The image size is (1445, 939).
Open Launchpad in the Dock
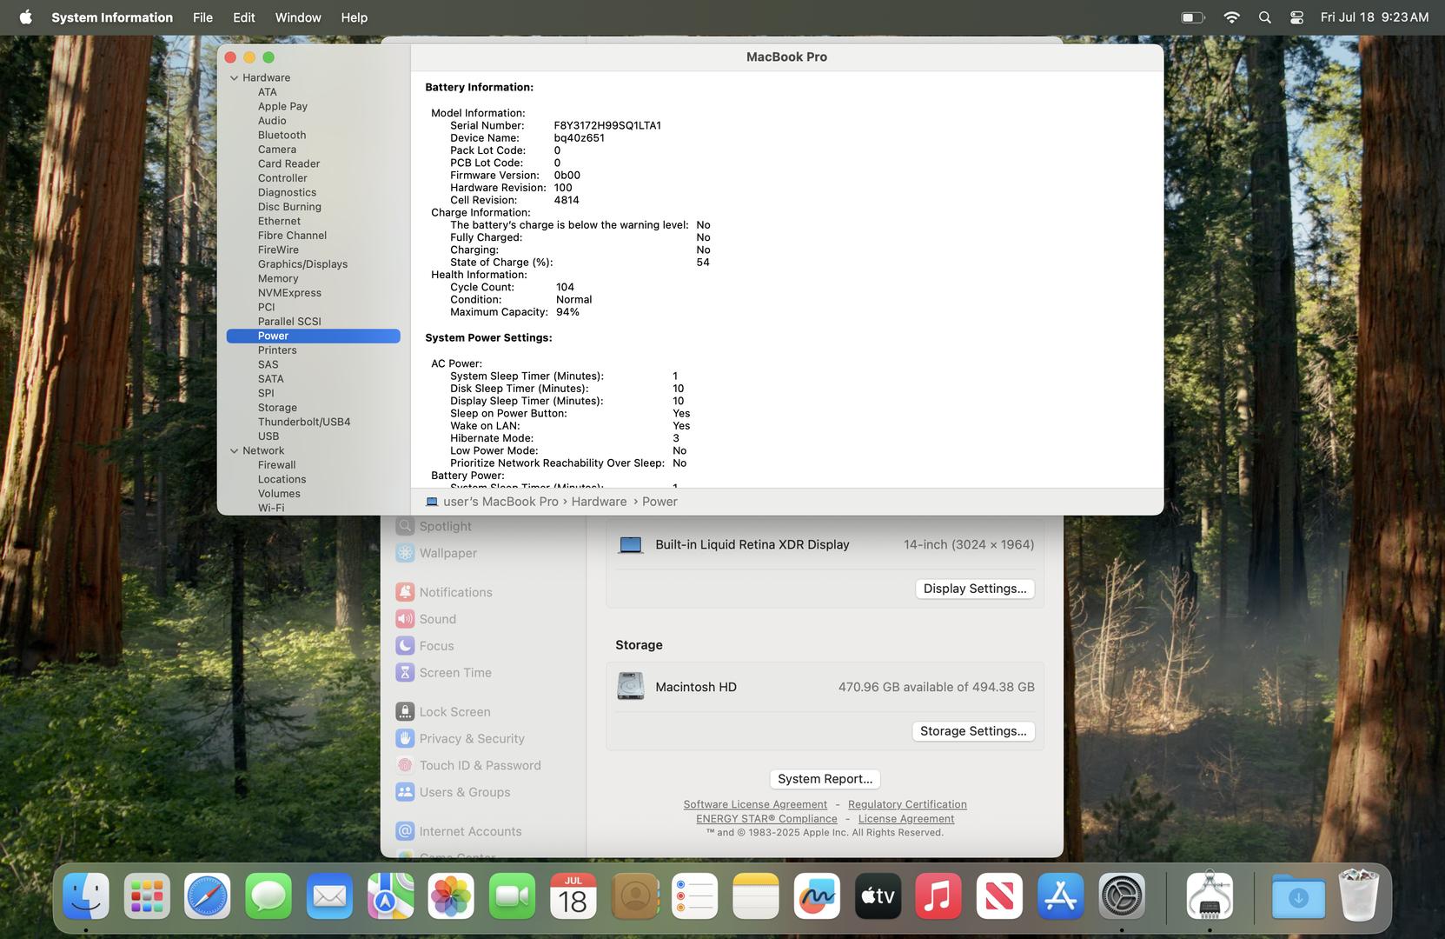click(x=147, y=896)
